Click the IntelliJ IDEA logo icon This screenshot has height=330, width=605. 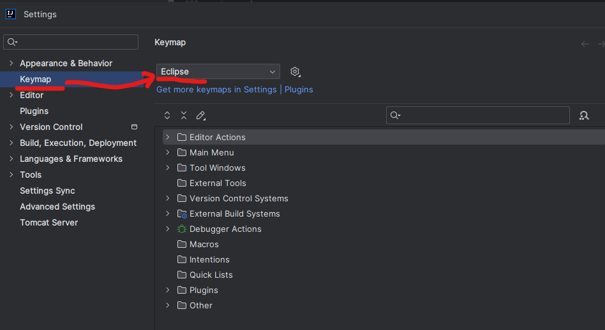tap(11, 14)
